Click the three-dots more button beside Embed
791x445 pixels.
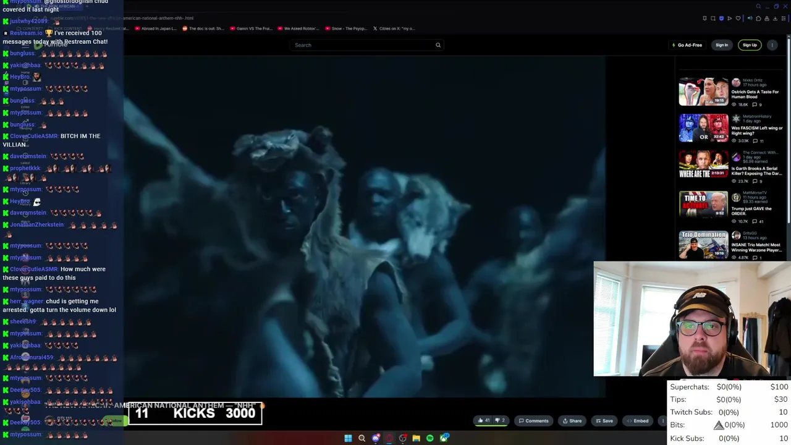coord(662,421)
